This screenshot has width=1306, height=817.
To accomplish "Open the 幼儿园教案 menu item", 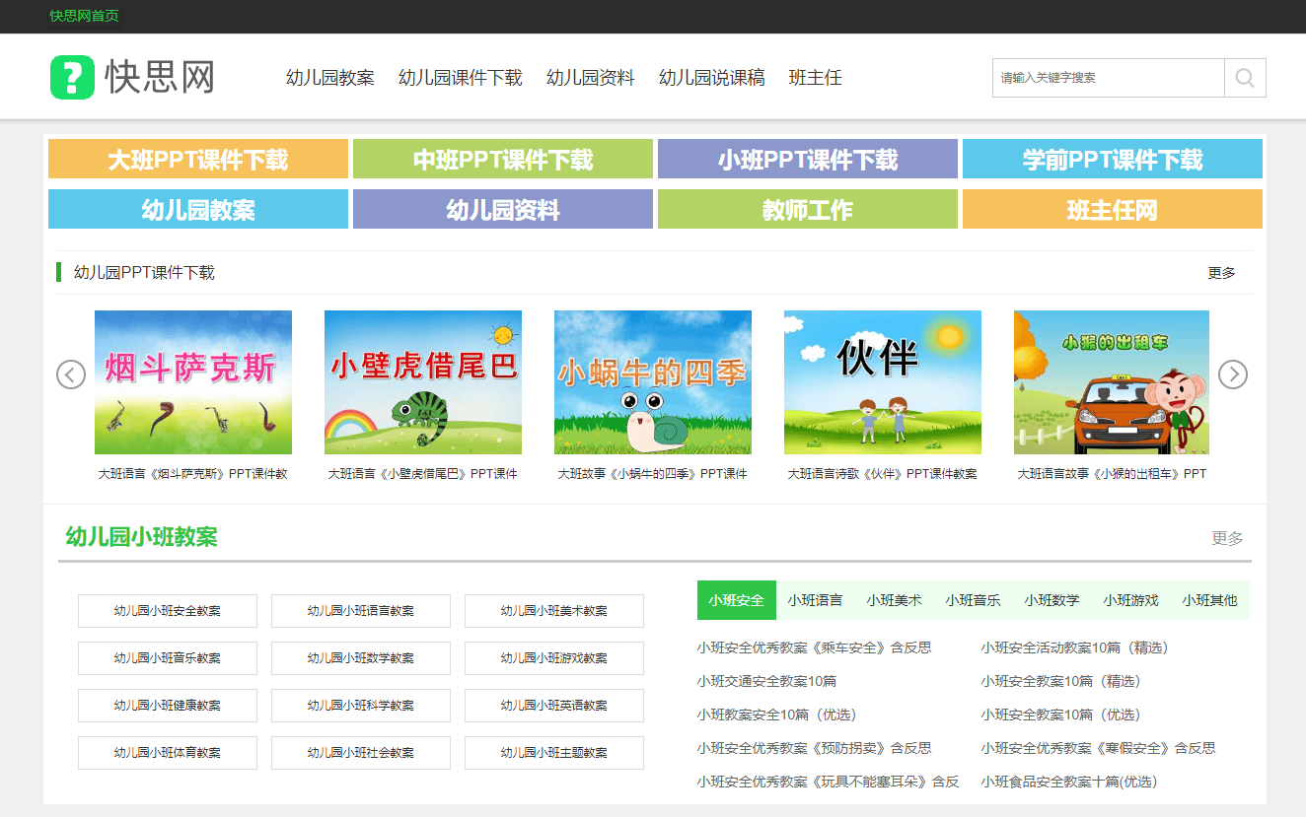I will pos(329,77).
